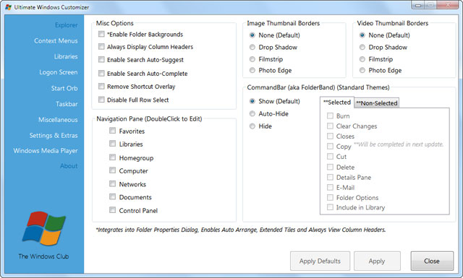Check Disable Full Row Select
The image size is (463, 278).
(x=101, y=100)
